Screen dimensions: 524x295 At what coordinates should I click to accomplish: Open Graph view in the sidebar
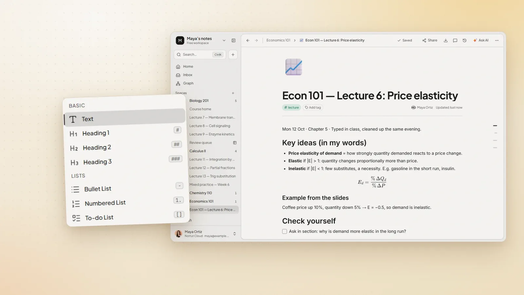206,83
